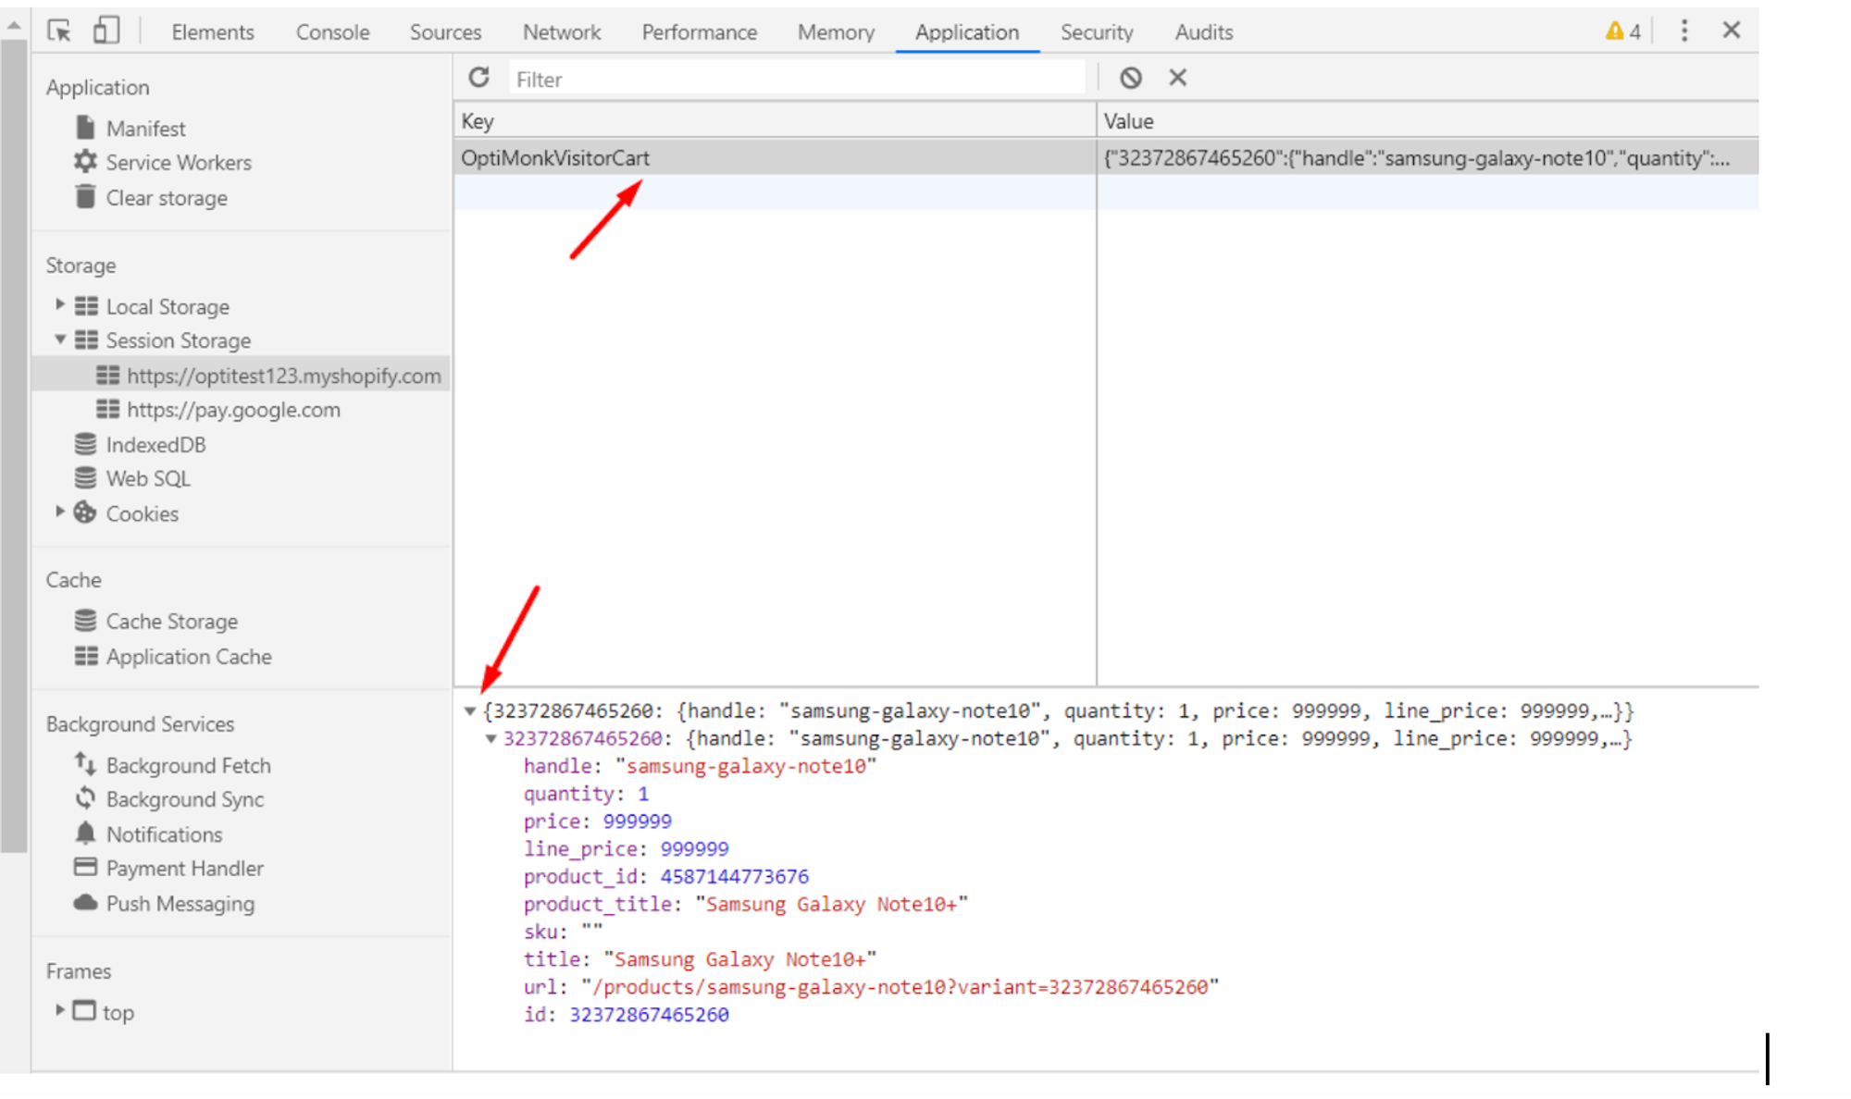Open Service Workers section
The width and height of the screenshot is (1851, 1099).
pos(178,163)
